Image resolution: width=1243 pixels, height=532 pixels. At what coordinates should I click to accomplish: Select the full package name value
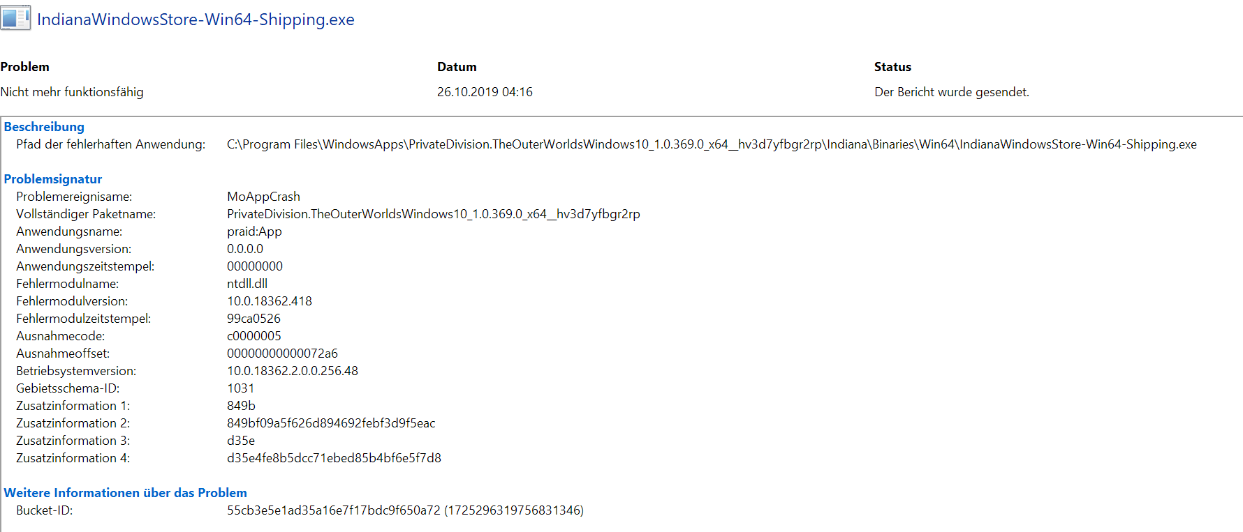pos(434,214)
